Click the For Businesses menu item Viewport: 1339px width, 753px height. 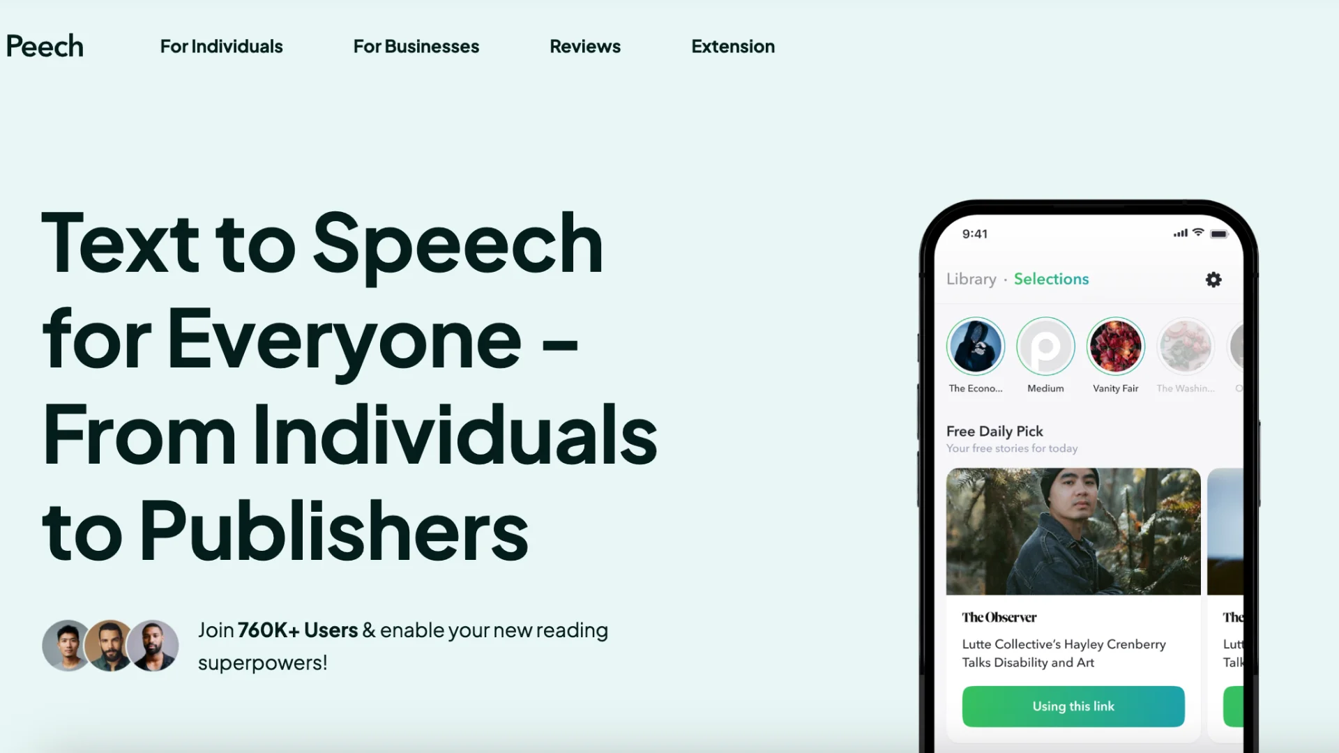click(x=416, y=47)
